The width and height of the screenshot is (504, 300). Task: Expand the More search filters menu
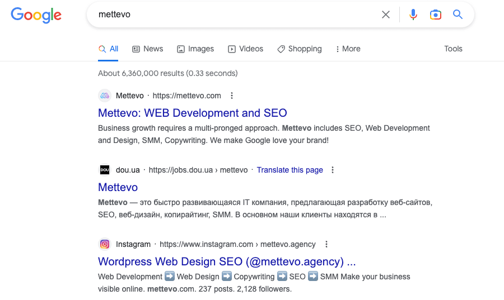coord(348,49)
